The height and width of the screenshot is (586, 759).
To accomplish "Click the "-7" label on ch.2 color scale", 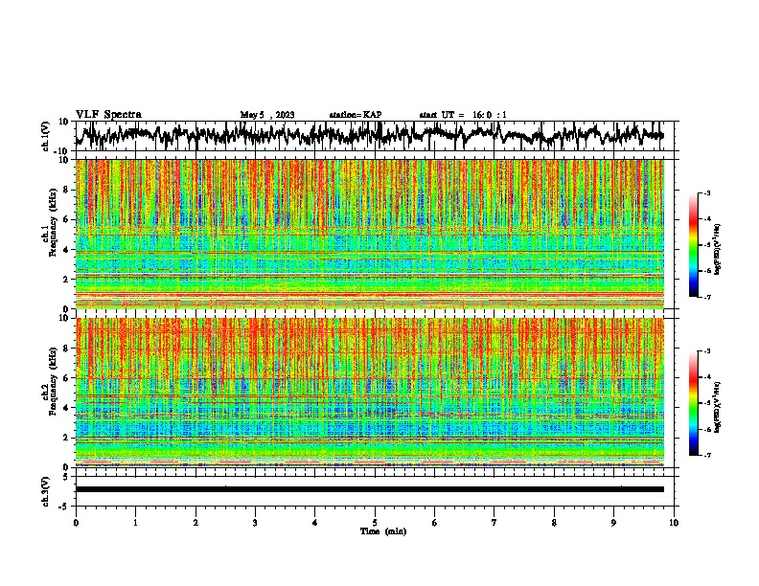I will (706, 455).
